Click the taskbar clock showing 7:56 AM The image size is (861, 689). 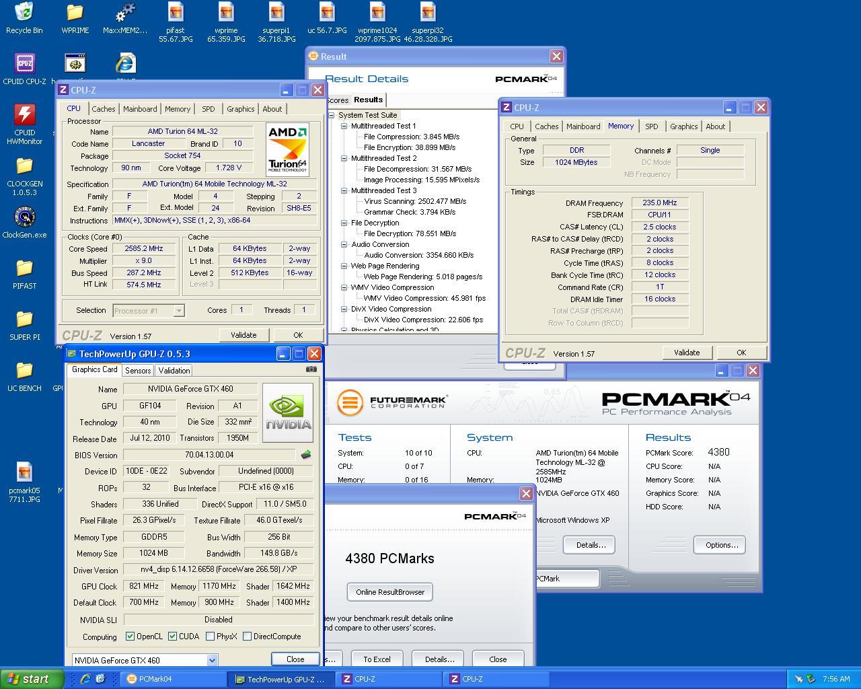click(x=836, y=679)
